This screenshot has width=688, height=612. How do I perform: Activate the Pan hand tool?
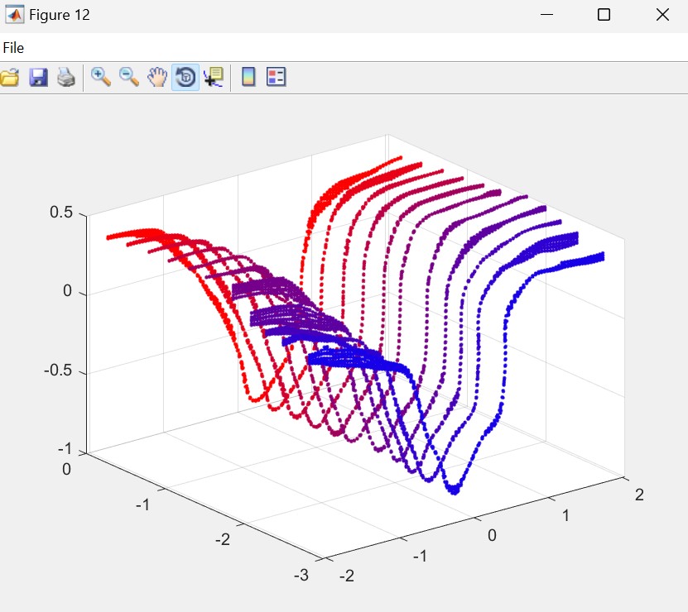[x=156, y=78]
